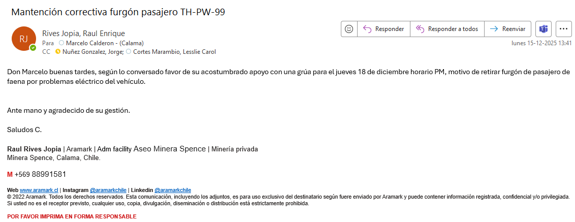Viewport: 575px width, 222px height.
Task: Click the Responder reply arrow icon
Action: point(368,29)
